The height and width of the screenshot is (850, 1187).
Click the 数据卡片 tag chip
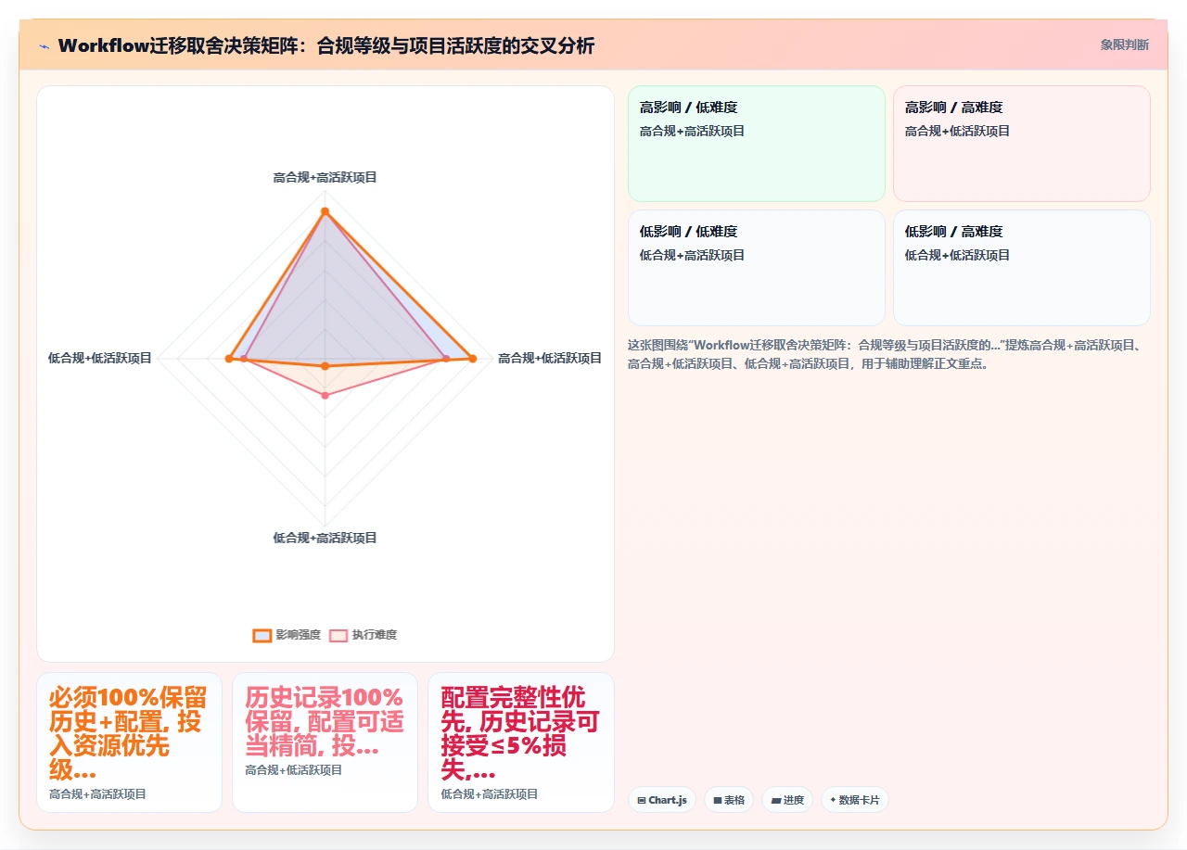point(854,800)
